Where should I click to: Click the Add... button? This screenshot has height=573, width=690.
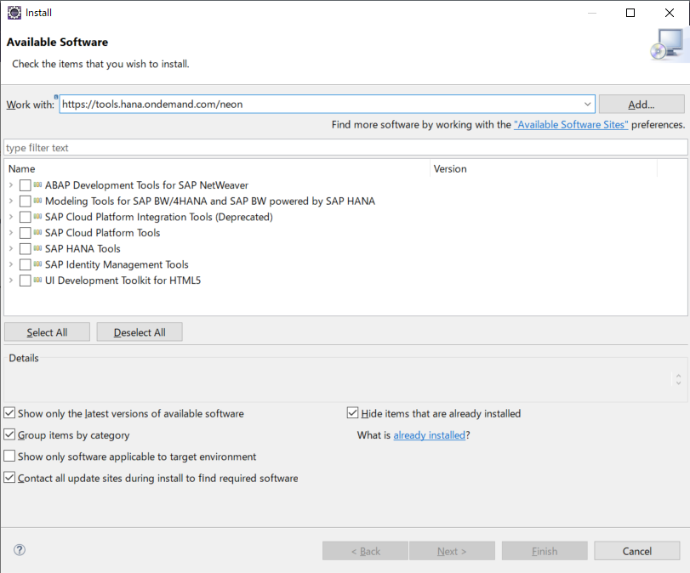[x=642, y=105]
